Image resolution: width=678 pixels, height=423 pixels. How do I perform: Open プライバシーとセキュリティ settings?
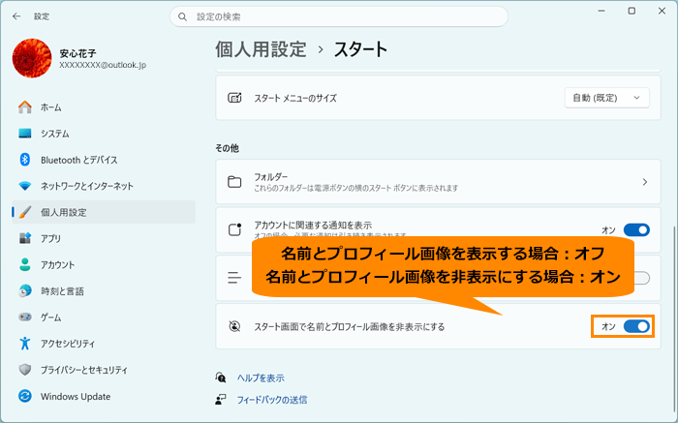(x=104, y=370)
